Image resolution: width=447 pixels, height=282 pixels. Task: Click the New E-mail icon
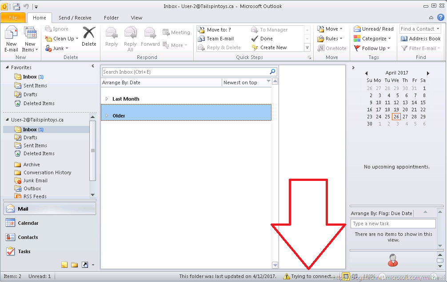pos(11,39)
